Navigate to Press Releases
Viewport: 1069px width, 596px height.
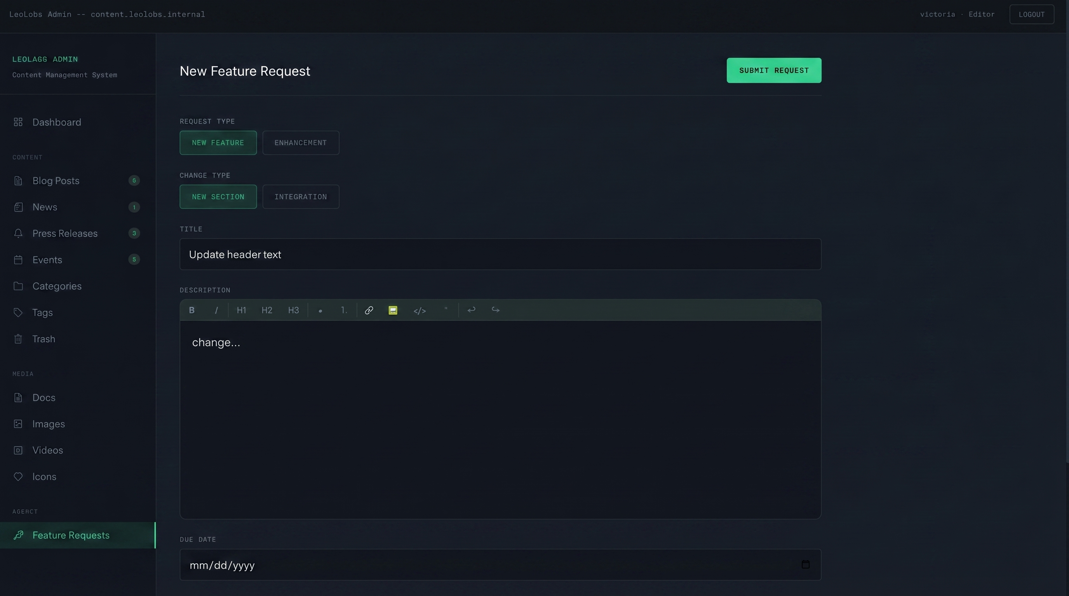pos(78,233)
